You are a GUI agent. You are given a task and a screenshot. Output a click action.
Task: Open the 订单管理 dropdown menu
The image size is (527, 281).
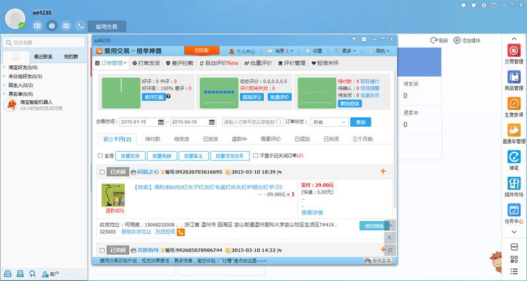[x=111, y=63]
